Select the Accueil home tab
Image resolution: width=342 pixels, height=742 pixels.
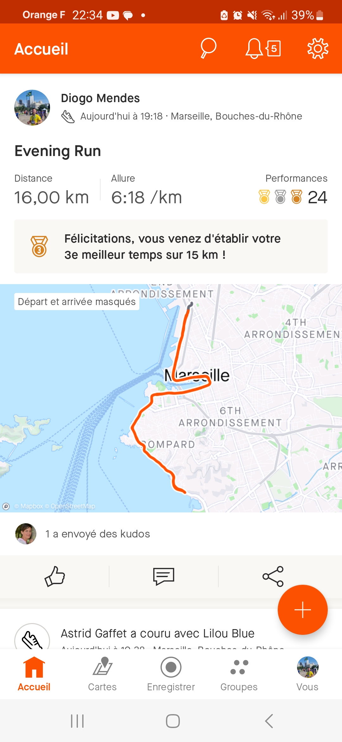click(x=34, y=674)
